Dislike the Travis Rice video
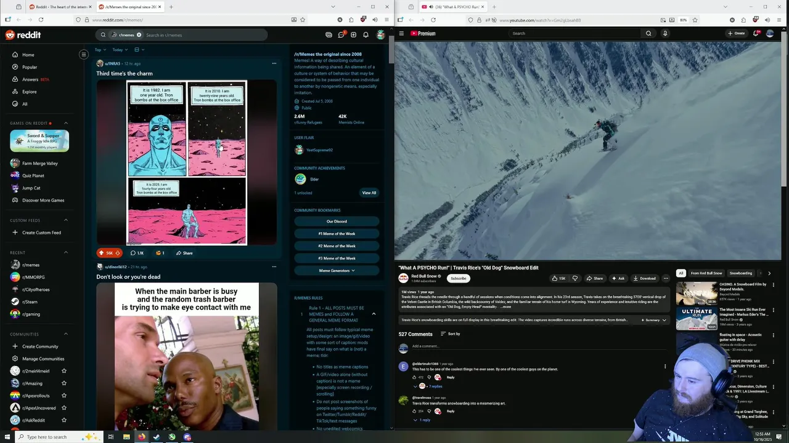The image size is (789, 443). pyautogui.click(x=575, y=278)
